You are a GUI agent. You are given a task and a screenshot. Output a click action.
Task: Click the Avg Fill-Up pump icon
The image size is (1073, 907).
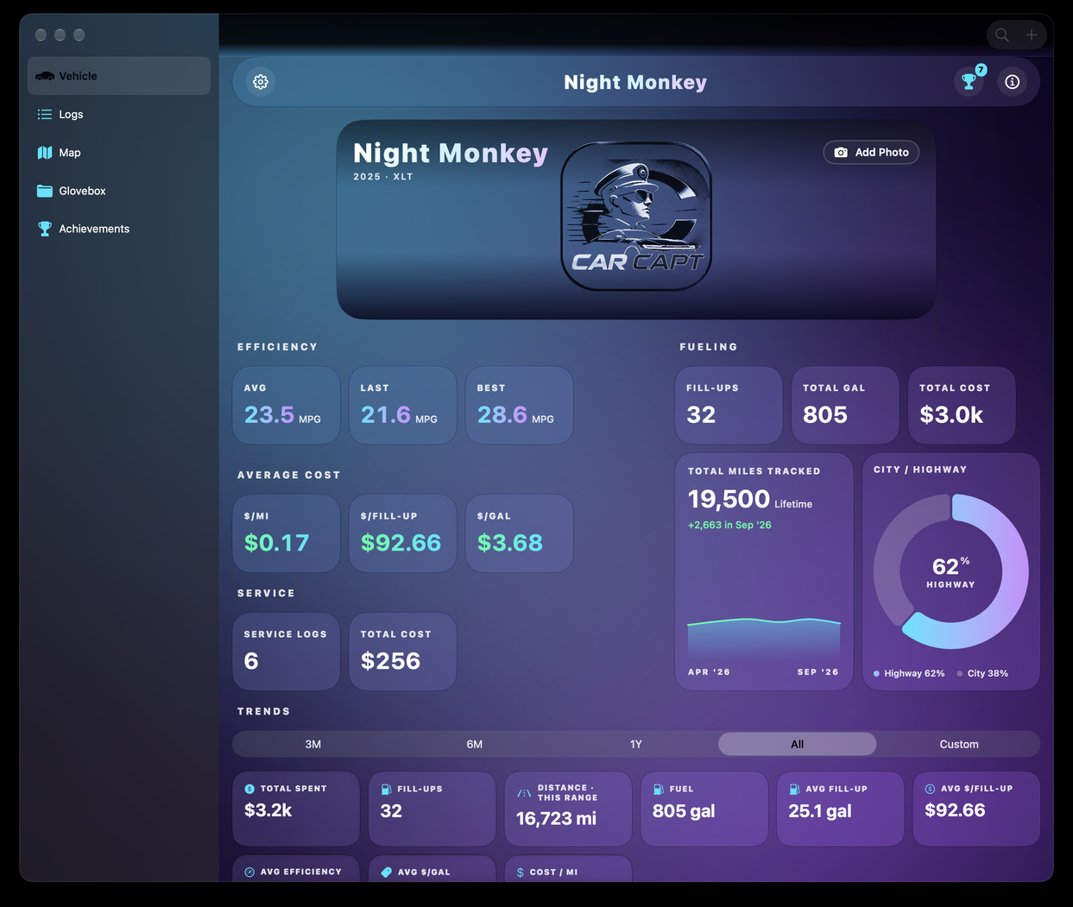(794, 789)
